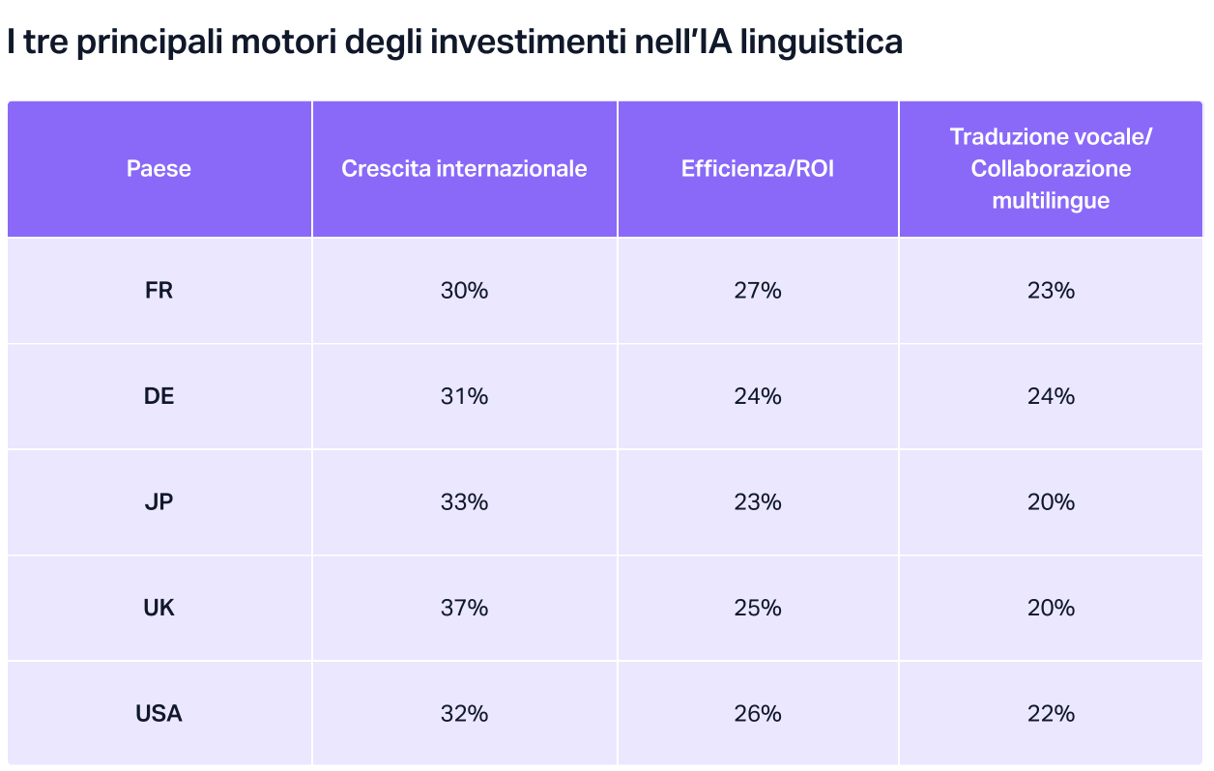Image resolution: width=1214 pixels, height=771 pixels.
Task: Select the Crescita internazionale column header
Action: [464, 169]
